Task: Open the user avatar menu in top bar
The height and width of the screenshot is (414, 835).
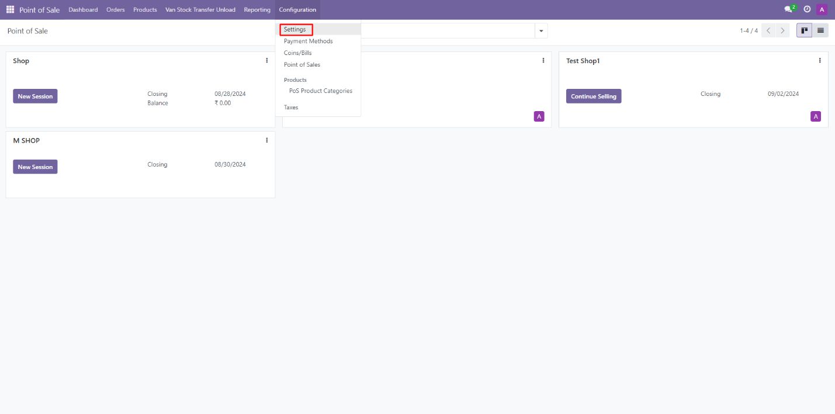Action: pos(822,9)
